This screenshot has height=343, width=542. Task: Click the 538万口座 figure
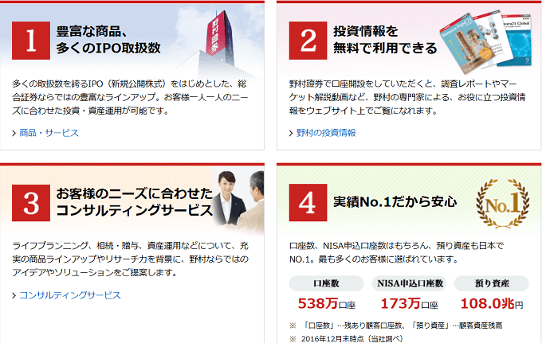click(x=327, y=304)
